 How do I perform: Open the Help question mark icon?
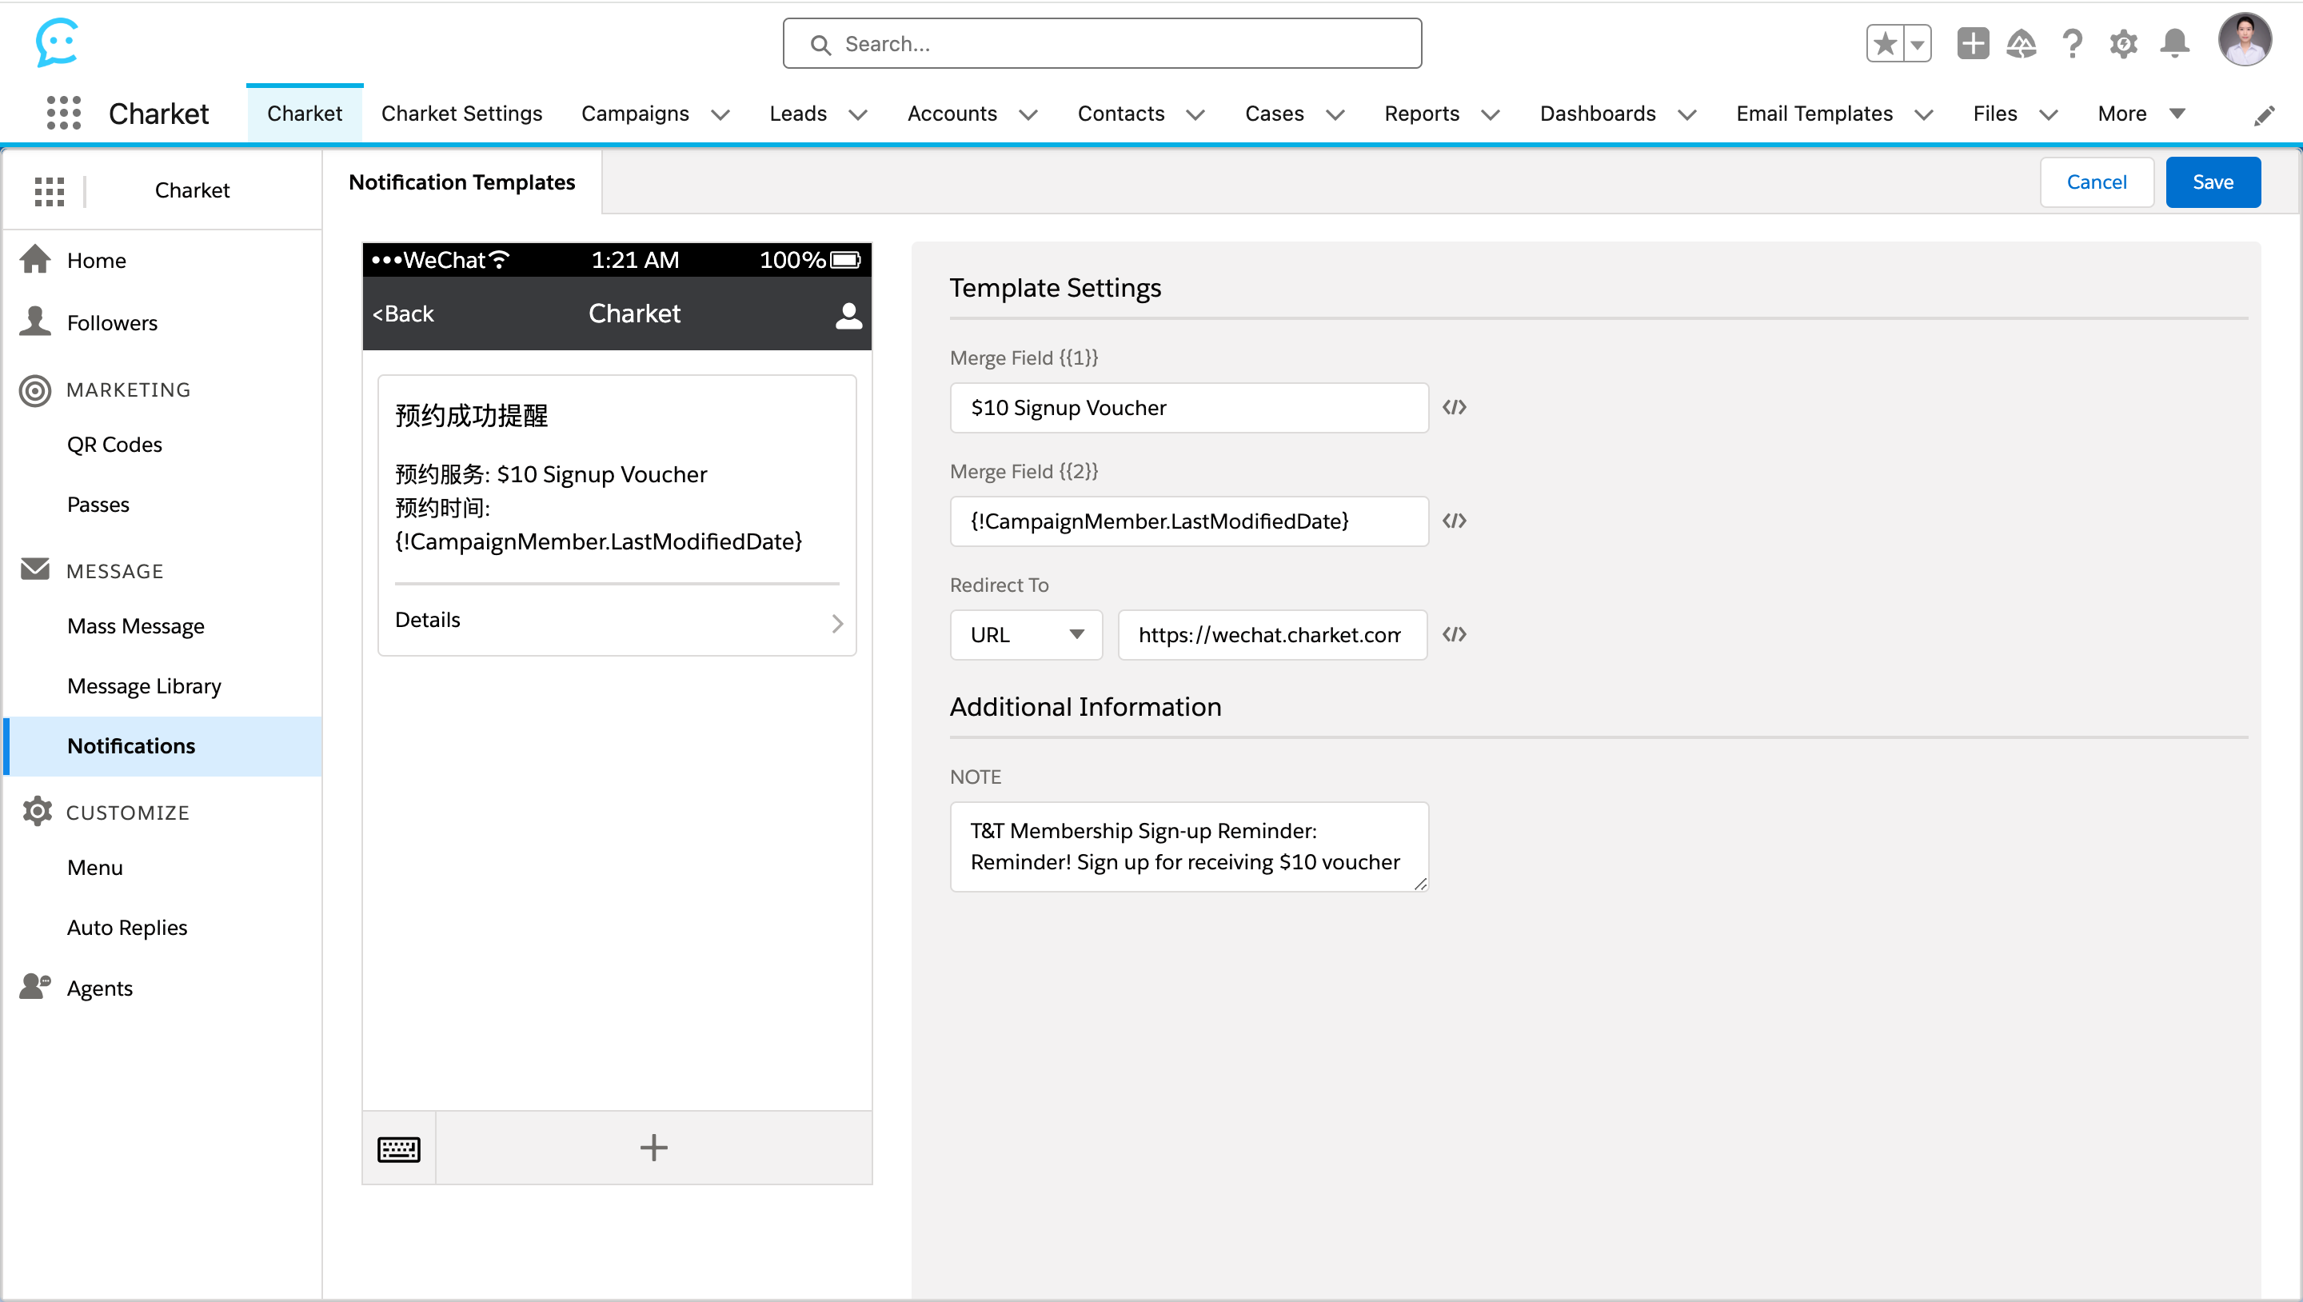(2073, 43)
